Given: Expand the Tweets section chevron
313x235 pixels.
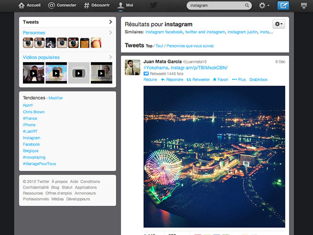Looking at the screenshot, I should (x=111, y=22).
